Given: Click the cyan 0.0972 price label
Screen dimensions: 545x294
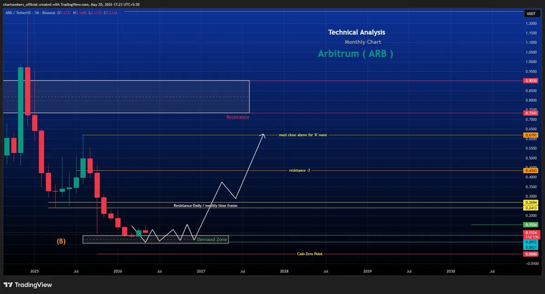Looking at the screenshot, I should coord(531,242).
